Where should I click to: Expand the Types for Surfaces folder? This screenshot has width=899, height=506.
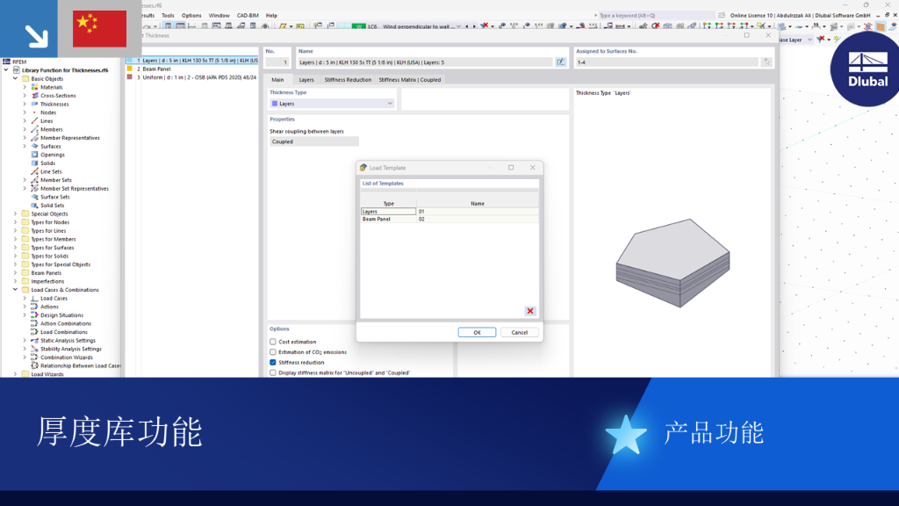[16, 247]
